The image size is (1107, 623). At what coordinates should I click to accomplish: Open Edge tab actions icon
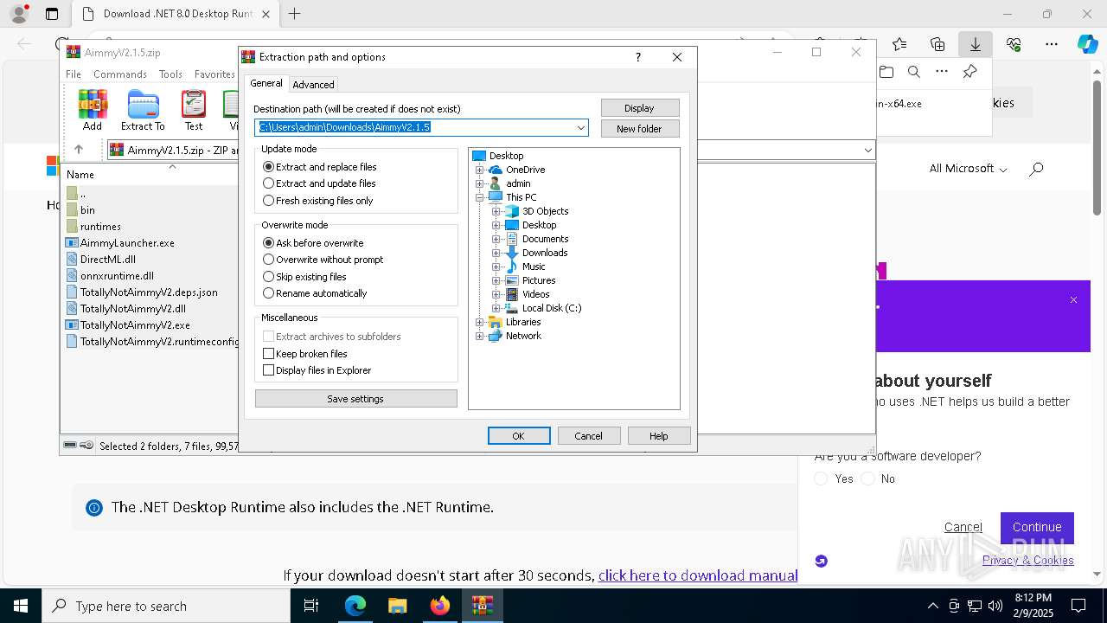point(52,14)
